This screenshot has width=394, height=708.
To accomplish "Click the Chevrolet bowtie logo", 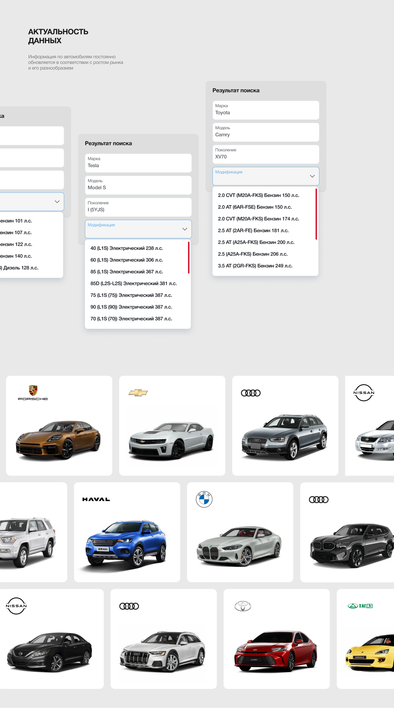I will tap(138, 393).
